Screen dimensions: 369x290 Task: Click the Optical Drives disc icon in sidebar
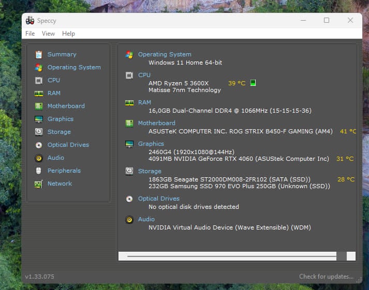pyautogui.click(x=39, y=145)
